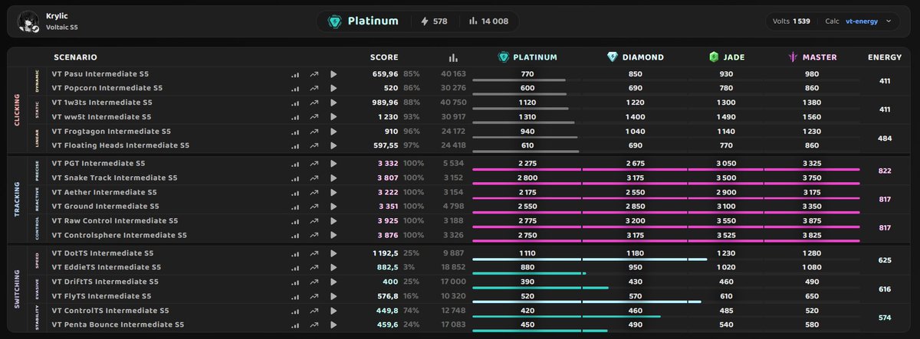Screen dimensions: 920x339
Task: Click the Master progress bar for VT PGT
Action: click(813, 169)
